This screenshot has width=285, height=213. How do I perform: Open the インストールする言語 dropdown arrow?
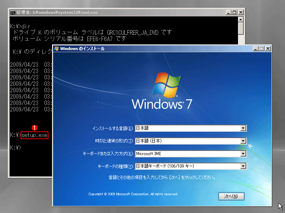(243, 128)
